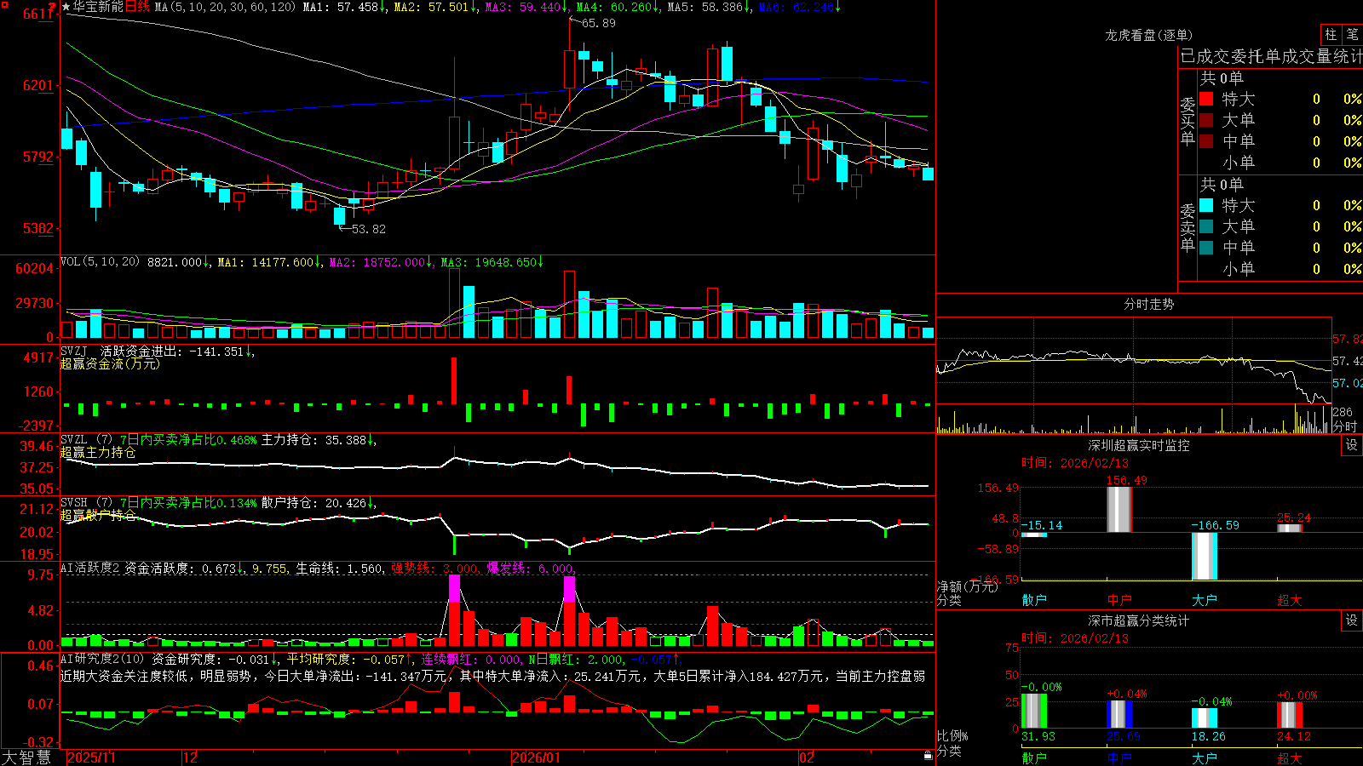The height and width of the screenshot is (766, 1363).
Task: Click the 委卖单 vertical section label
Action: point(1188,228)
